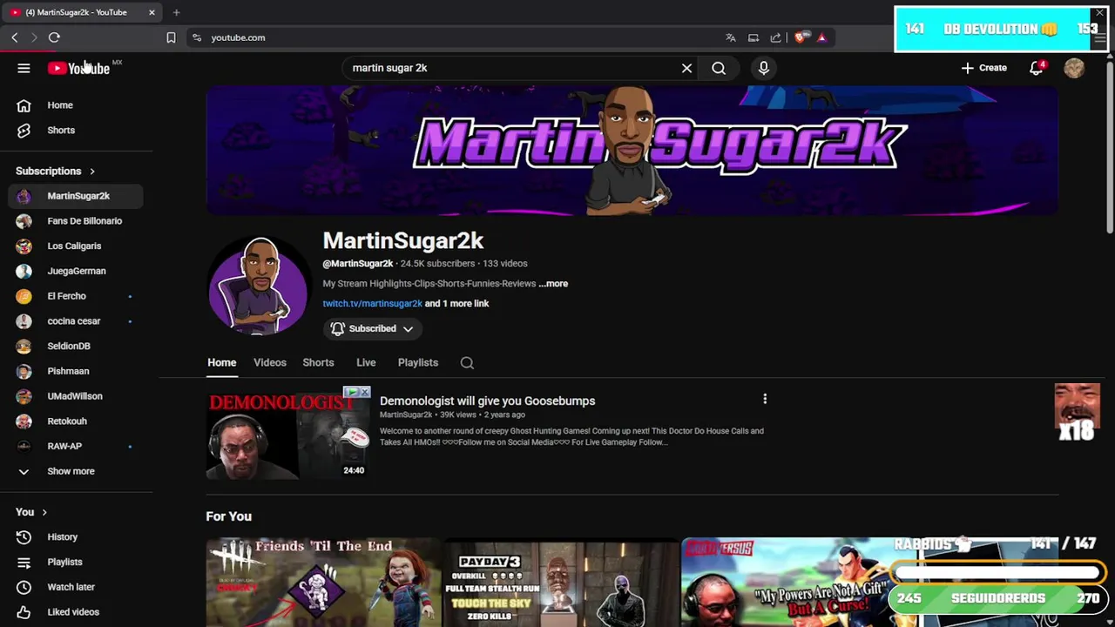Run search with magnifier button
This screenshot has height=627, width=1115.
click(x=719, y=68)
